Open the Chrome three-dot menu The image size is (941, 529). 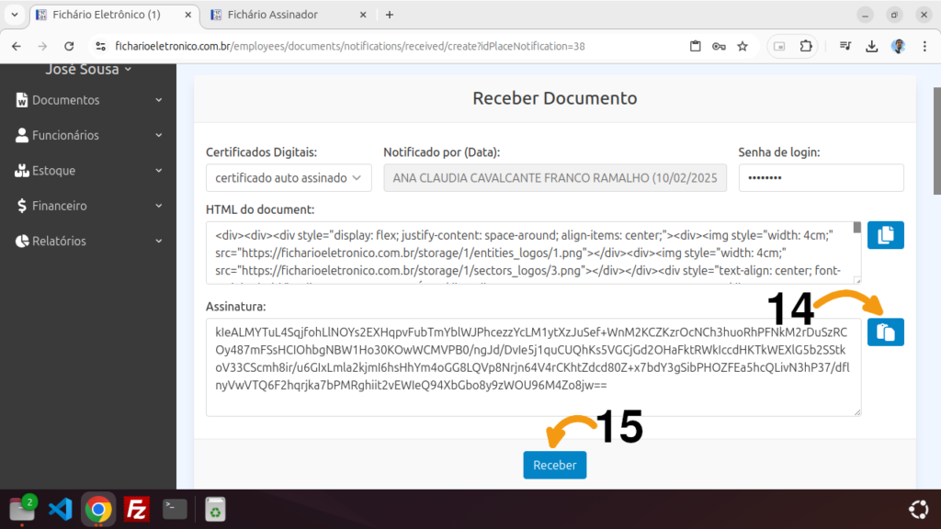[924, 46]
